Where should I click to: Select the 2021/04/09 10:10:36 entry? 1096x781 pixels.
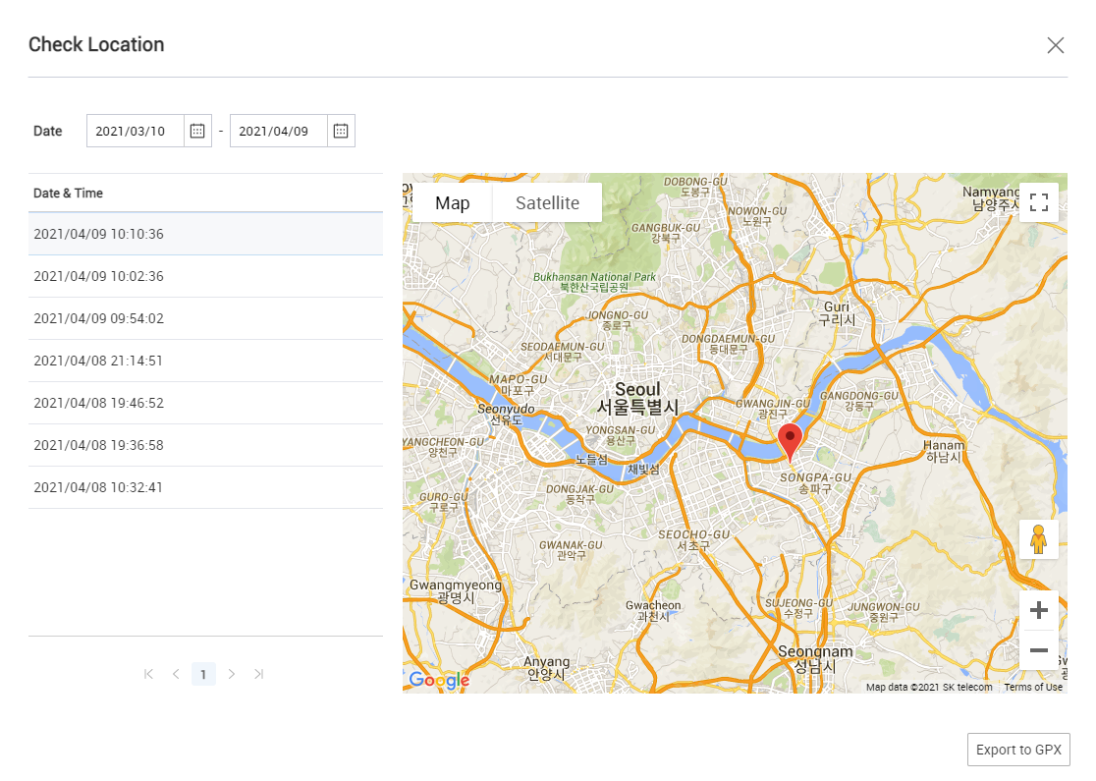(205, 234)
